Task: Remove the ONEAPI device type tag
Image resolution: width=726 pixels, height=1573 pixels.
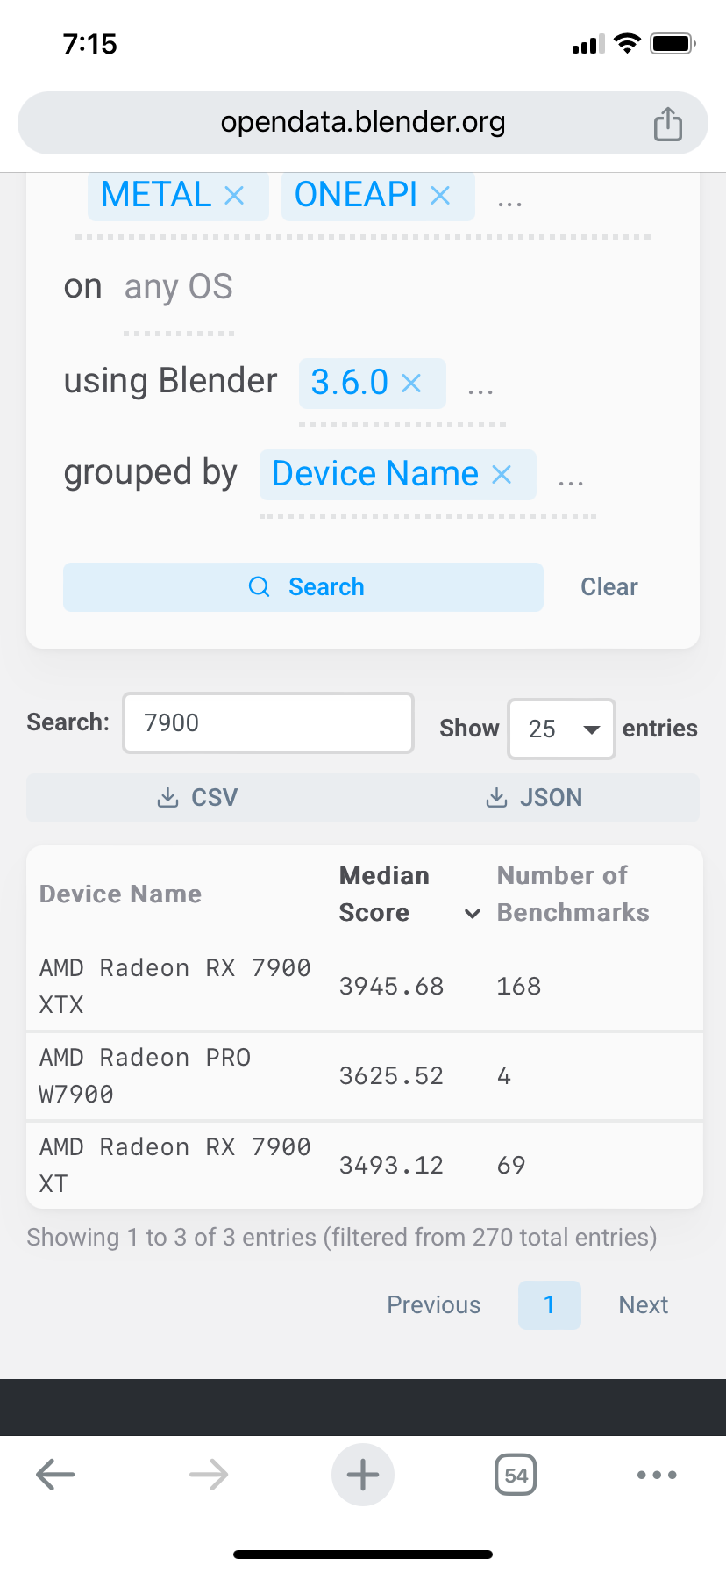Action: tap(440, 195)
